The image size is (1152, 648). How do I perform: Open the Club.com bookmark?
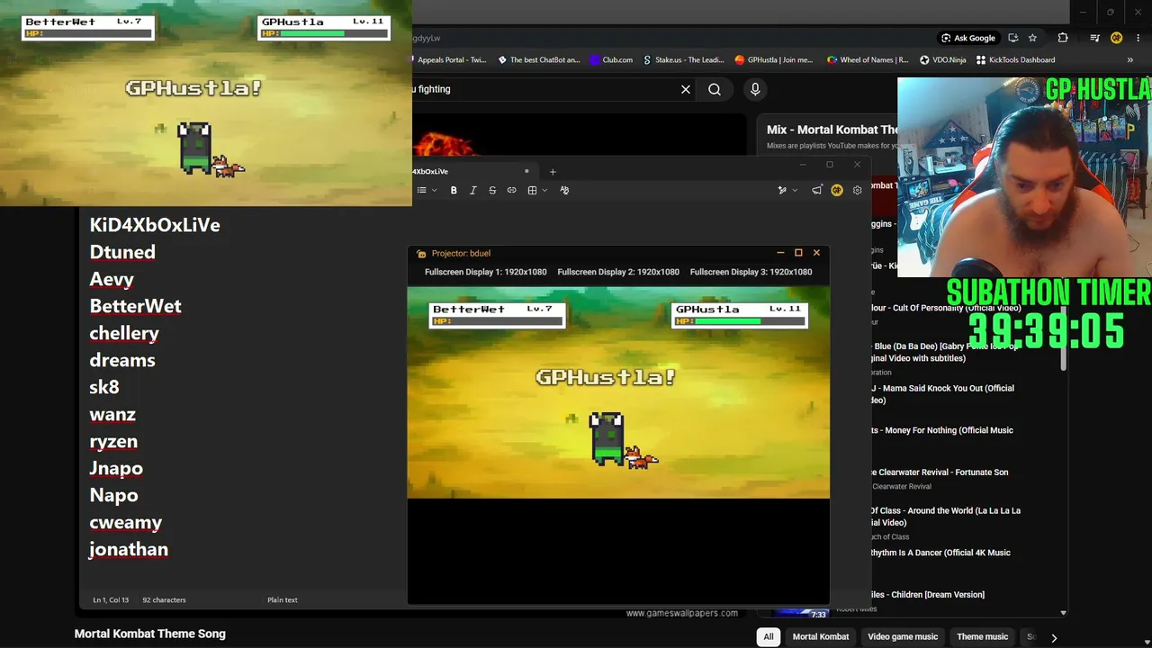point(611,60)
